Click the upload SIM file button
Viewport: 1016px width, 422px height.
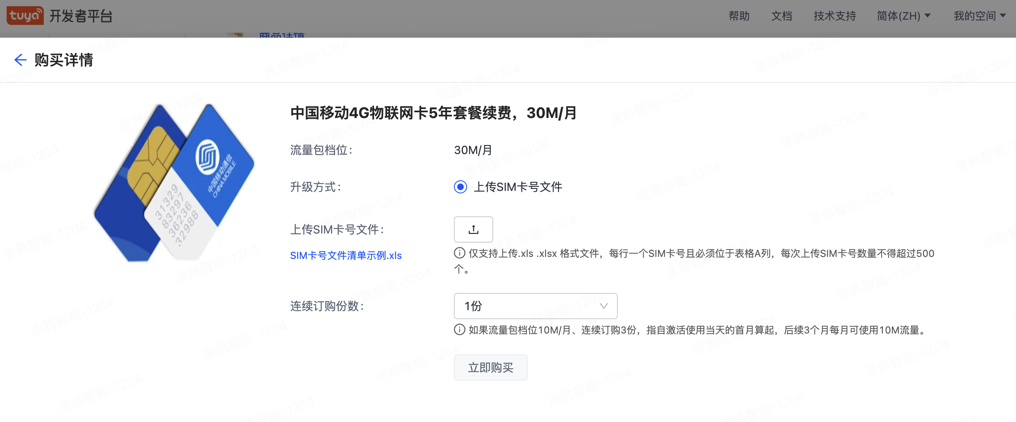473,229
